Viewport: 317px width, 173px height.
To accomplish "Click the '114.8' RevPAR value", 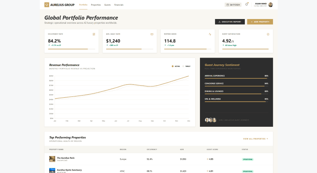I will pyautogui.click(x=170, y=41).
